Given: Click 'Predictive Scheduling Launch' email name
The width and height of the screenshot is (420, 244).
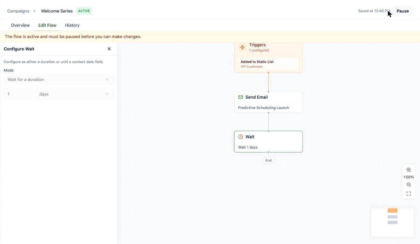Looking at the screenshot, I should coord(264,108).
